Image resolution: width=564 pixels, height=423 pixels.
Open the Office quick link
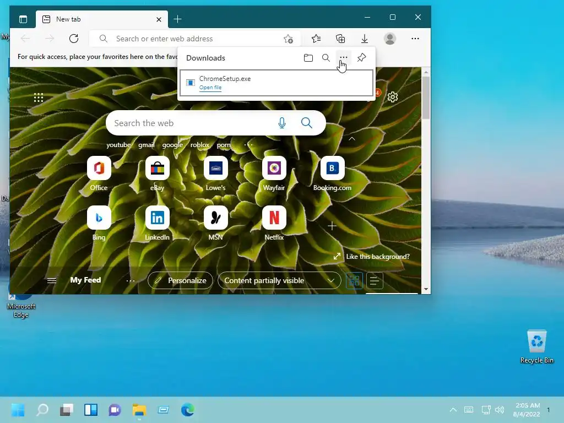tap(99, 173)
